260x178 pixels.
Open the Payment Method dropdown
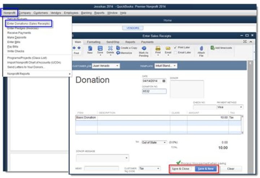(241, 107)
